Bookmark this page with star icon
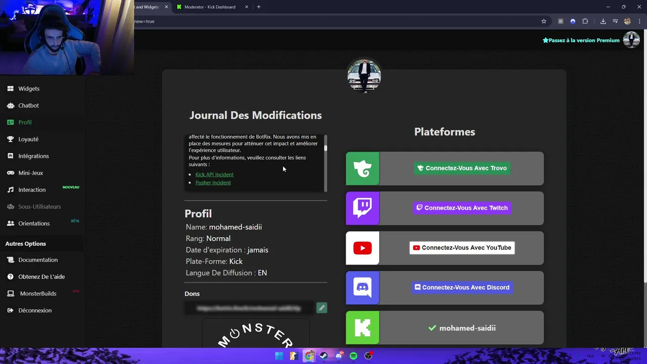The width and height of the screenshot is (647, 364). point(544,21)
